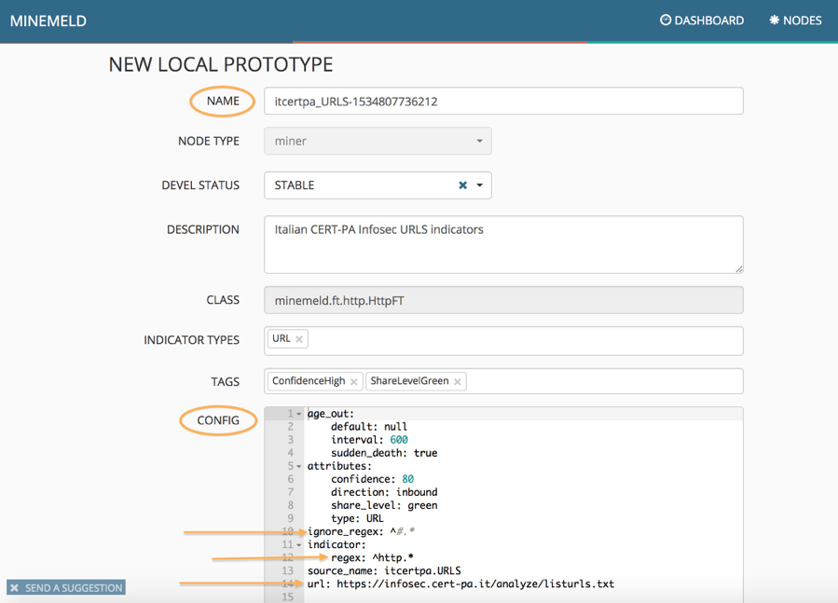Collapse the indicator section fold arrow
This screenshot has height=603, width=838.
(299, 545)
